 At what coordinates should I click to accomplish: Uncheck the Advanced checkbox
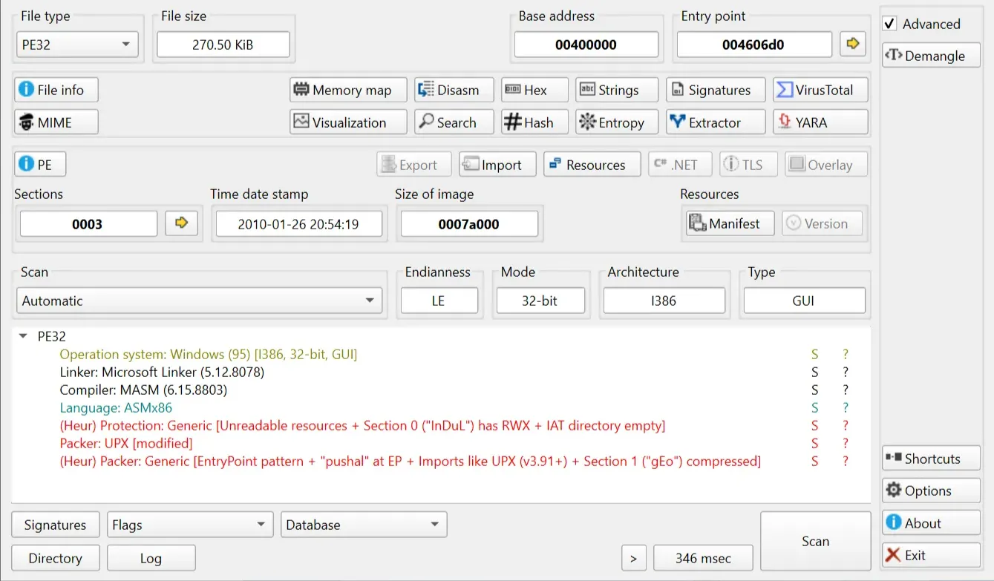pyautogui.click(x=890, y=24)
